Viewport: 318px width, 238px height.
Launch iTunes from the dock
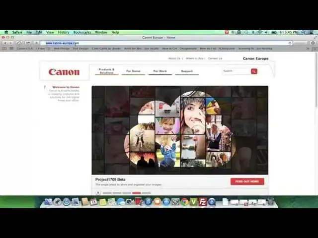point(148,202)
